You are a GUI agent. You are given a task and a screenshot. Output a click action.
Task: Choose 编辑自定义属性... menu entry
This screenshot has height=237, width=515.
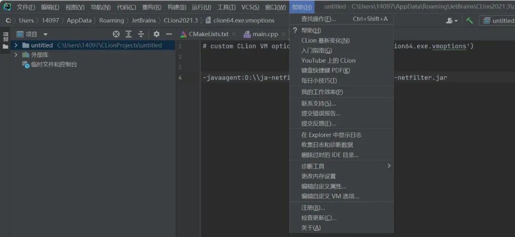[341, 187]
